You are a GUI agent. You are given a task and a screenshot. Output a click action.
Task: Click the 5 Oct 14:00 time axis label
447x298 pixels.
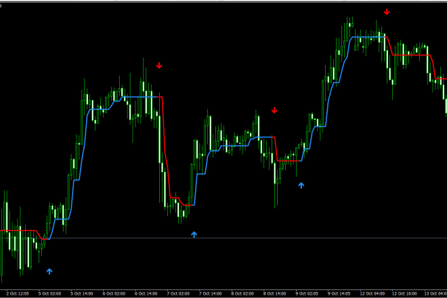tap(81, 294)
